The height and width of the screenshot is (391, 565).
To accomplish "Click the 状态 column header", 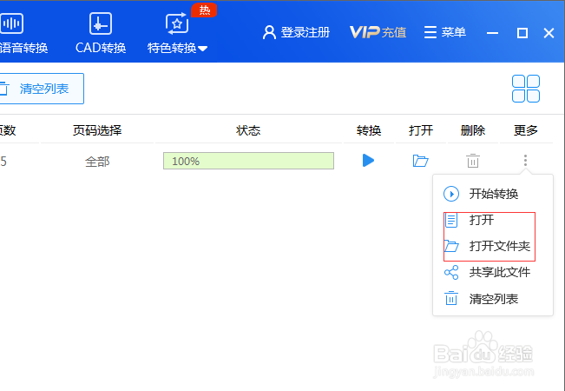I will click(x=248, y=130).
